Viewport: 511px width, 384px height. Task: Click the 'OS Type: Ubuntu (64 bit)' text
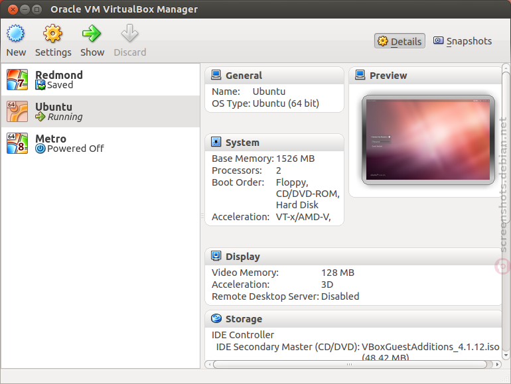pos(265,103)
